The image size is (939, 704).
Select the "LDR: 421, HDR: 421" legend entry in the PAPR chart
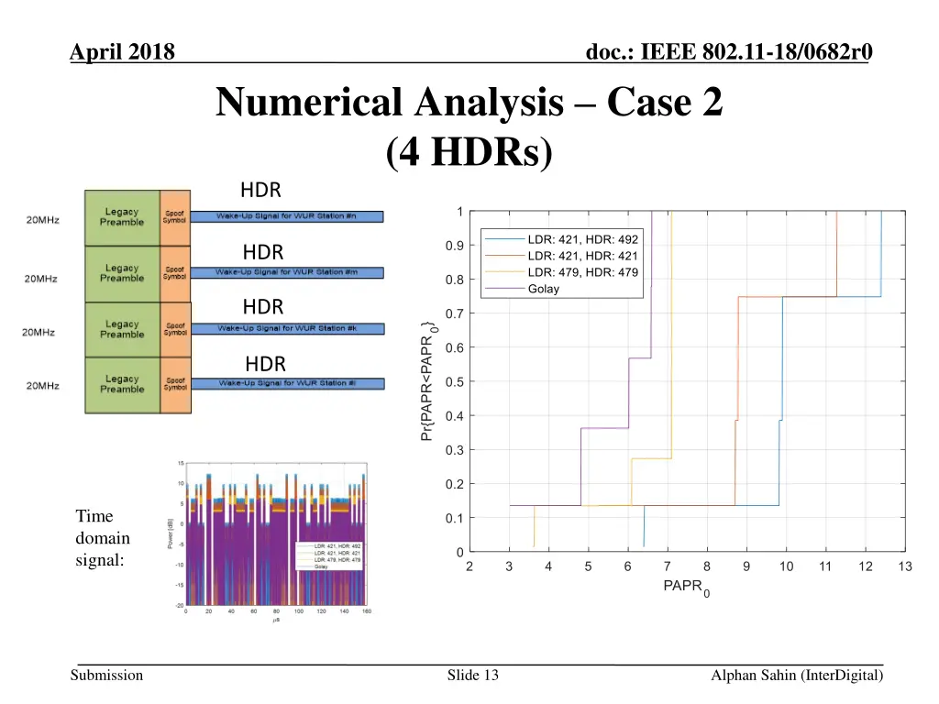[x=582, y=256]
